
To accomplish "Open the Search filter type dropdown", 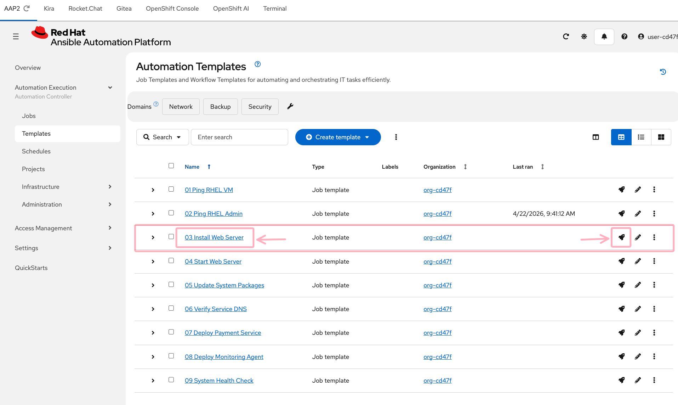I will click(163, 137).
